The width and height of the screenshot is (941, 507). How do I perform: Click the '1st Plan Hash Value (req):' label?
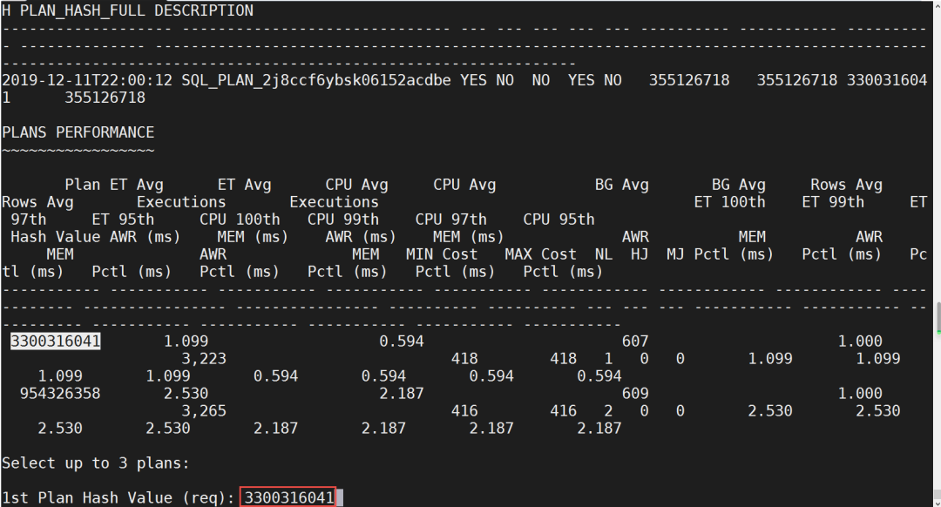point(118,497)
